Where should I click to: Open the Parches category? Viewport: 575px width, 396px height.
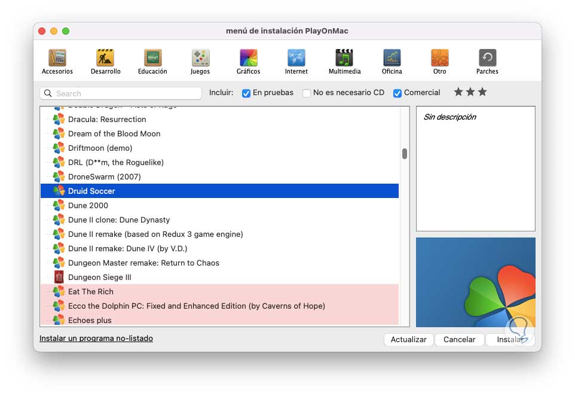[487, 61]
